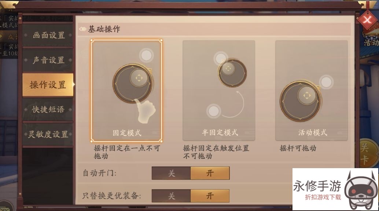Click the curved arrow in 半固定模式 card
Screen dimensions: 379x211
point(233,104)
